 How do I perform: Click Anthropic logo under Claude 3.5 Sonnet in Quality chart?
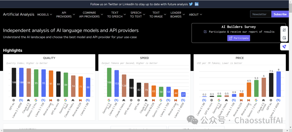pyautogui.click(x=29, y=100)
